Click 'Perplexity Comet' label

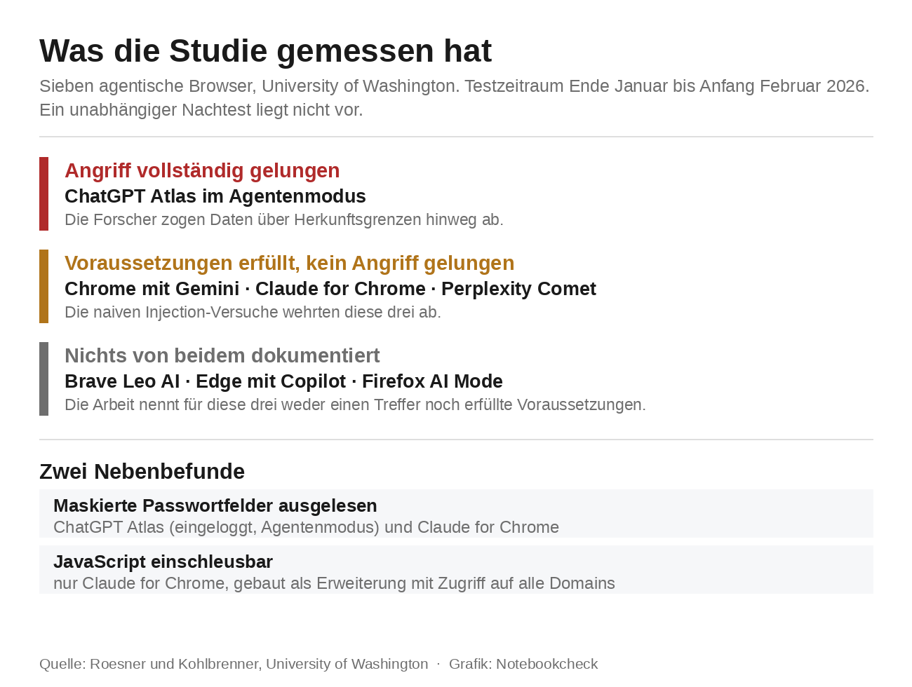pyautogui.click(x=518, y=289)
